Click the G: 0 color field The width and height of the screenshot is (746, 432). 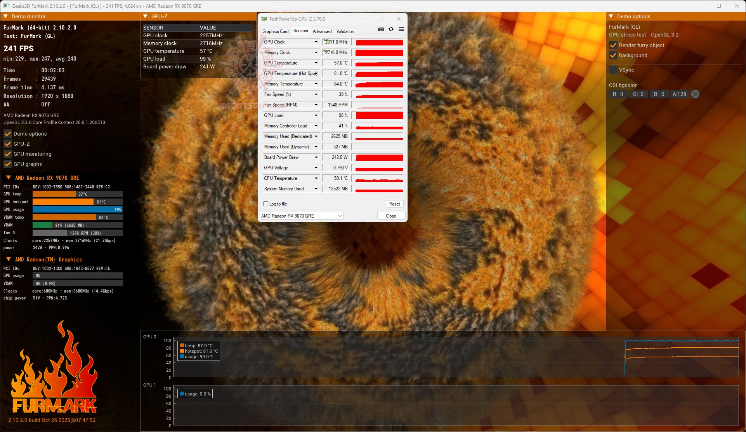point(638,94)
